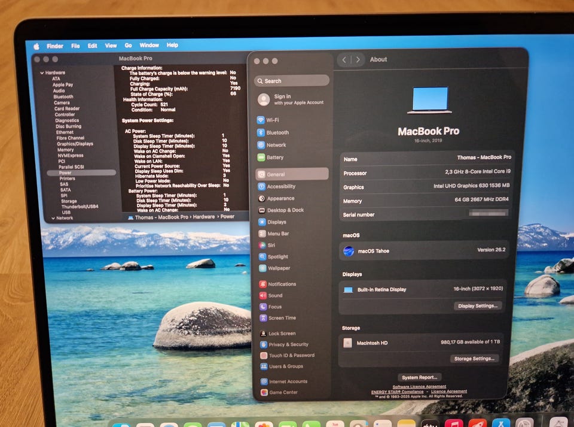Screen dimensions: 574x427
Task: Open Bluetooth in System Settings sidebar
Action: click(273, 132)
